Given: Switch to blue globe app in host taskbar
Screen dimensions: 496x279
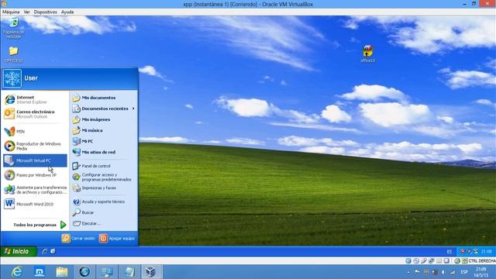Looking at the screenshot, I should [x=84, y=272].
